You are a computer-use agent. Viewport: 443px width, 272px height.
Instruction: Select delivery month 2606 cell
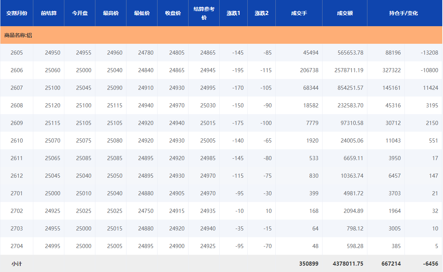tap(16, 70)
